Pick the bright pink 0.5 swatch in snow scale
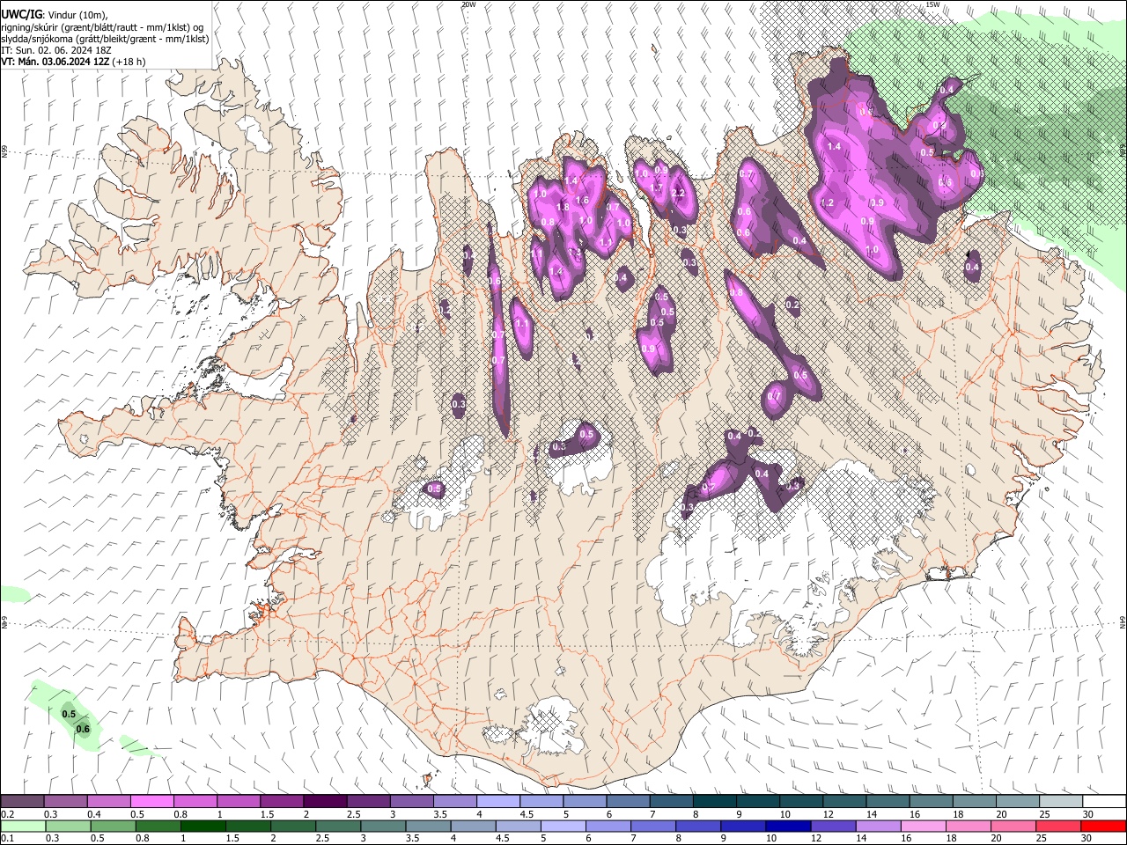Image resolution: width=1127 pixels, height=845 pixels. coord(151,802)
